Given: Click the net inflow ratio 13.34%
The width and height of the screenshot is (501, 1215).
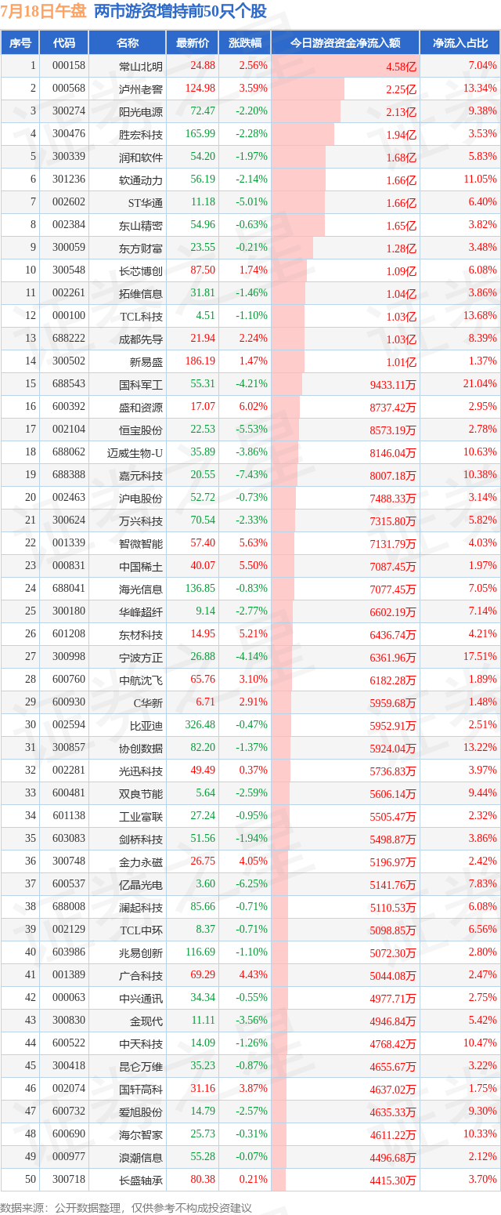Looking at the screenshot, I should (x=481, y=89).
